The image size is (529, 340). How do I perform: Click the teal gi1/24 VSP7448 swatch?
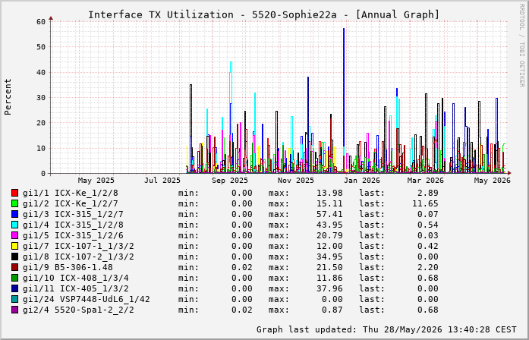coord(15,299)
